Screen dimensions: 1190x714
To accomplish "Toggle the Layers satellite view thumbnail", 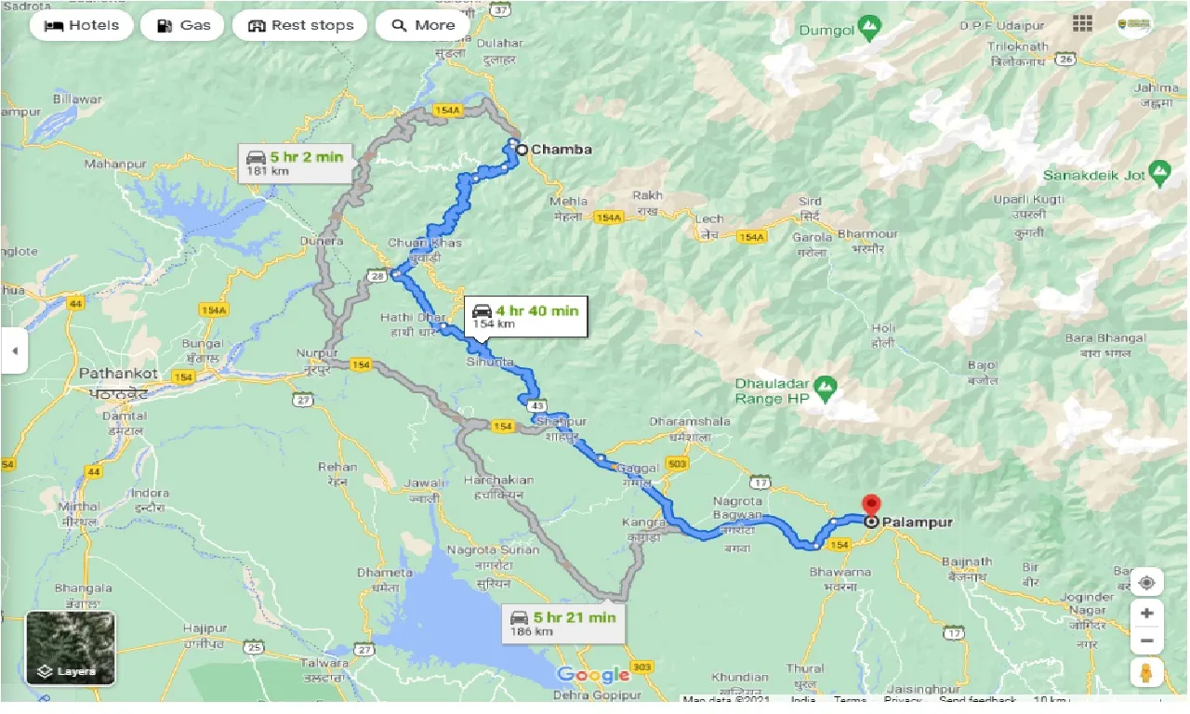I will click(x=71, y=648).
